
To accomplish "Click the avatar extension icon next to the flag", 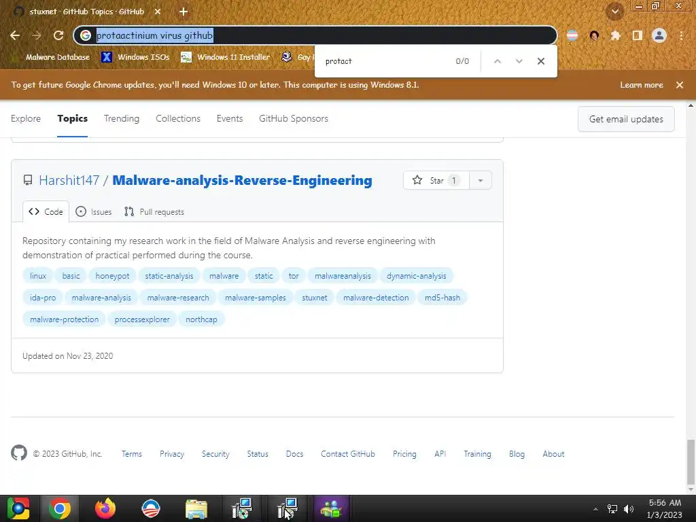I will [594, 35].
